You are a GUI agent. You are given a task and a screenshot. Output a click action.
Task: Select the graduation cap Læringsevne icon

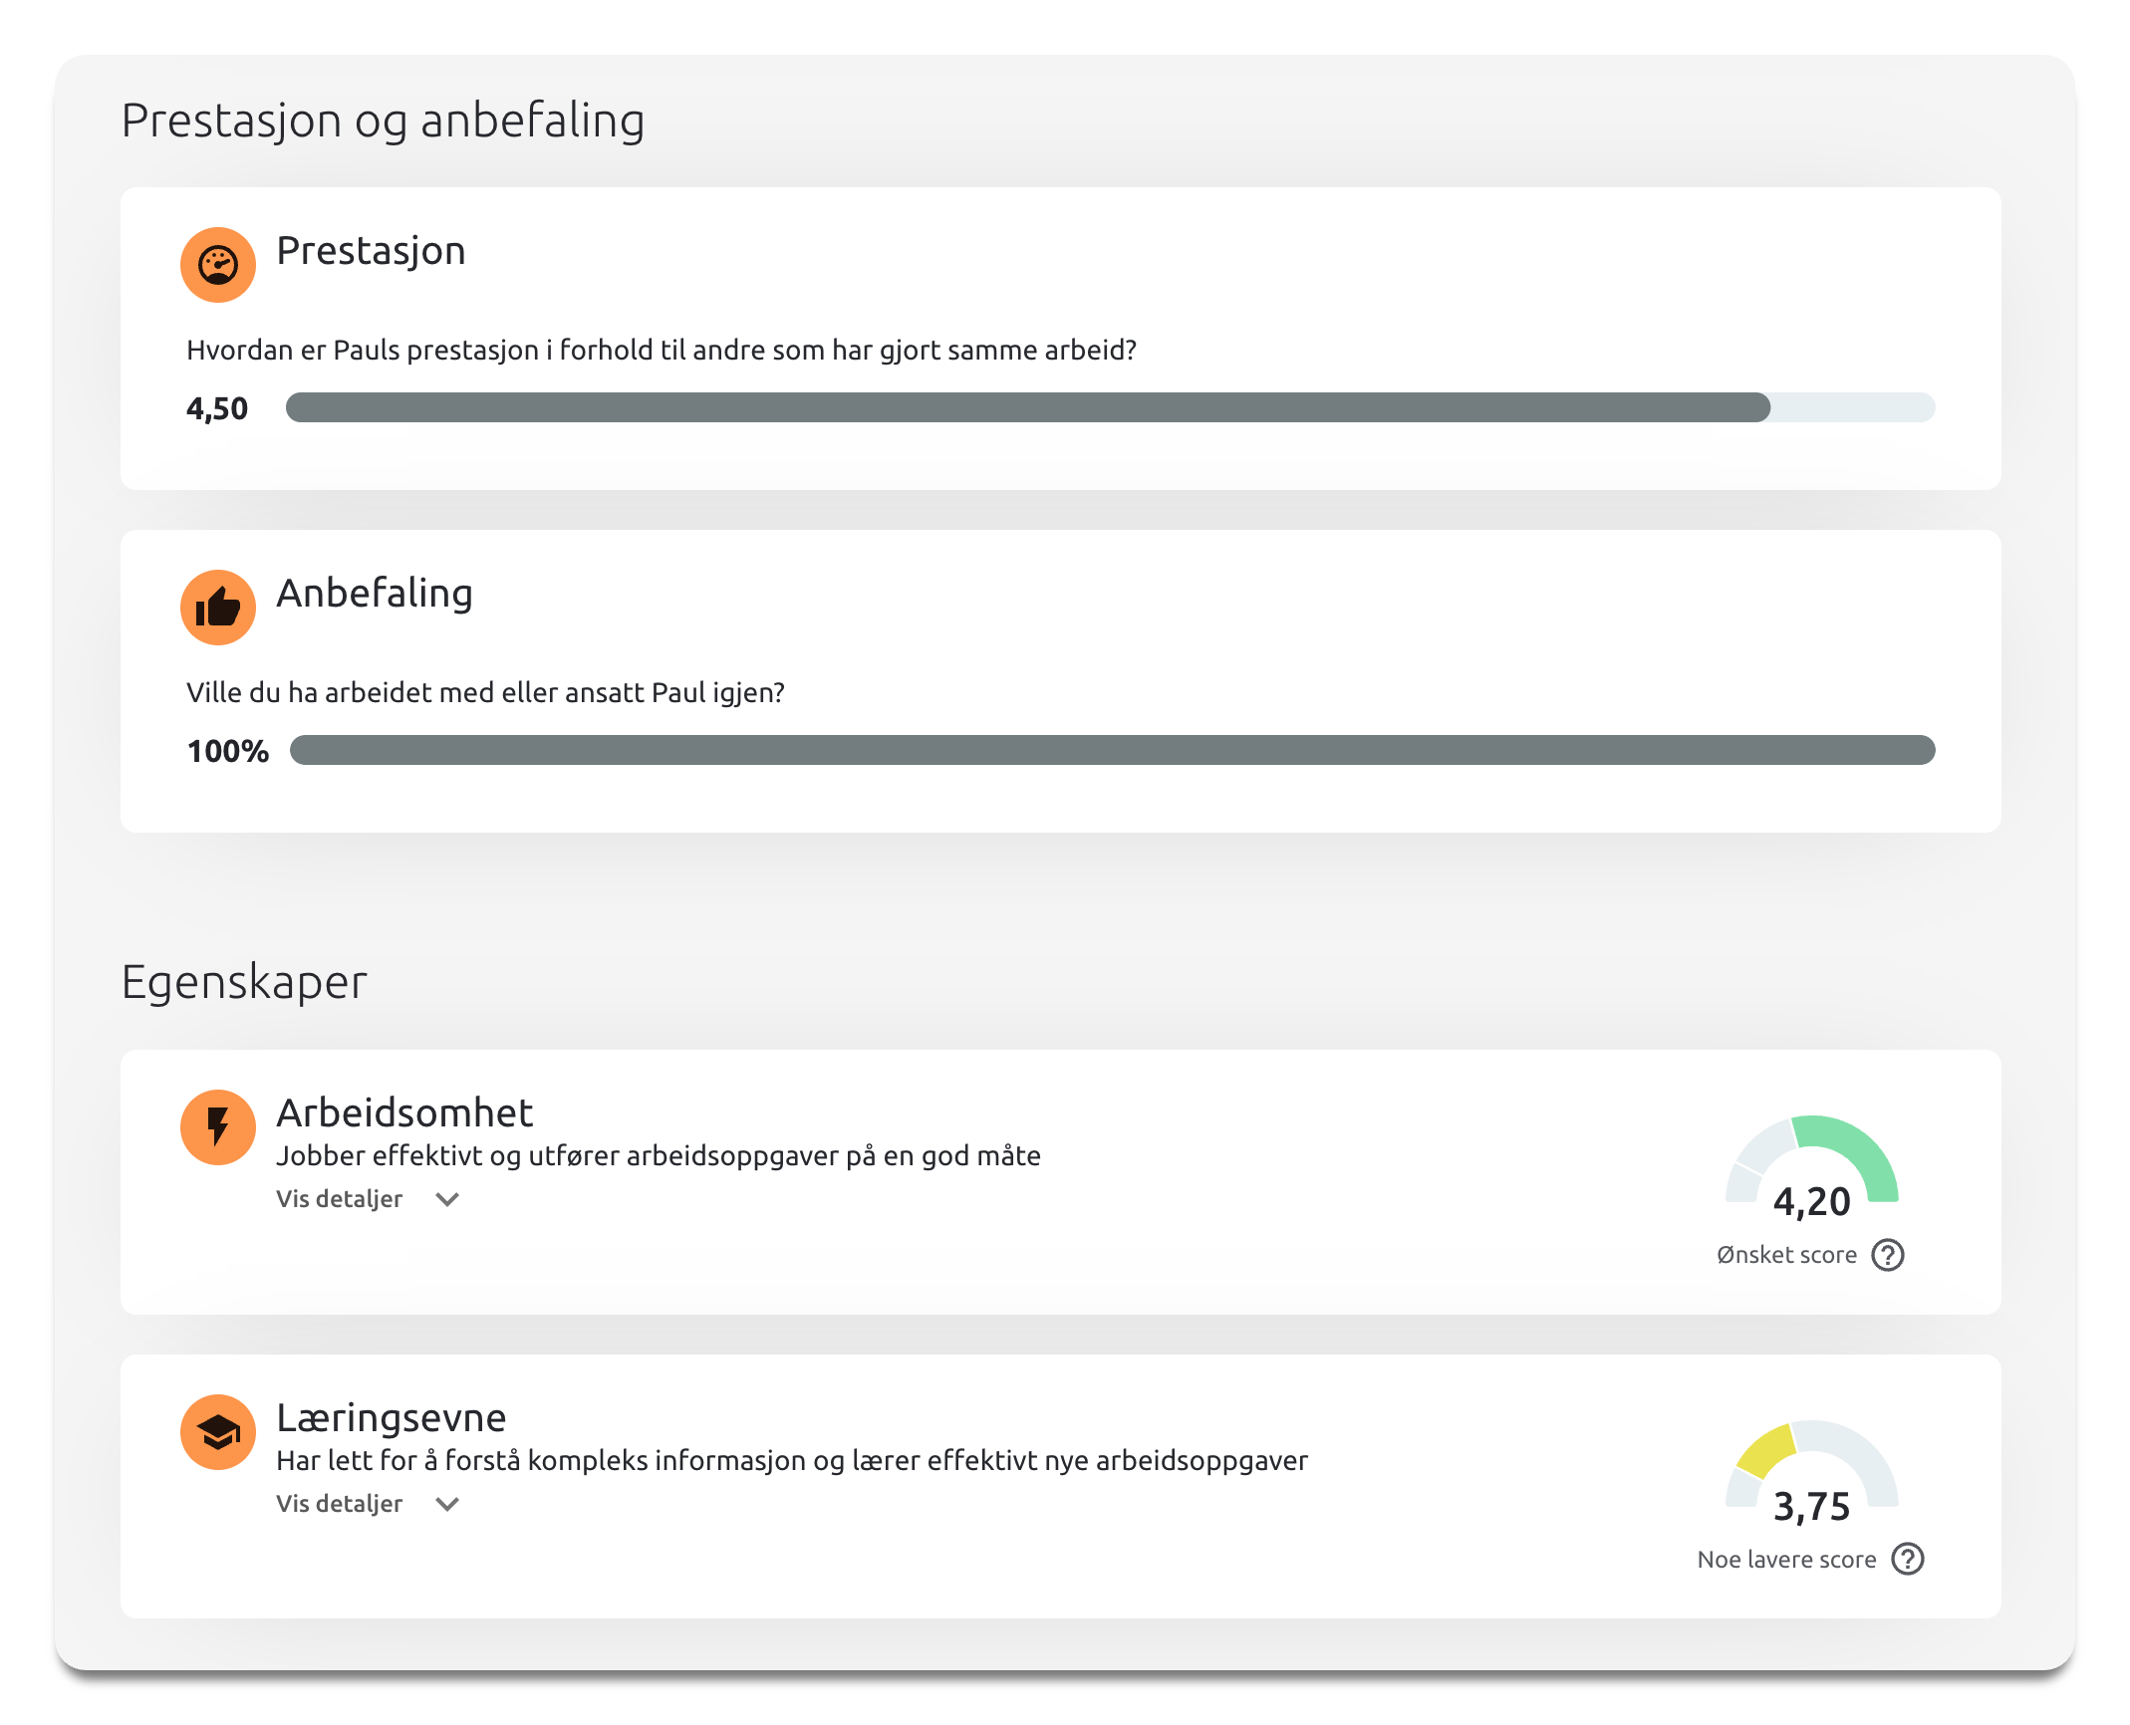pos(218,1432)
